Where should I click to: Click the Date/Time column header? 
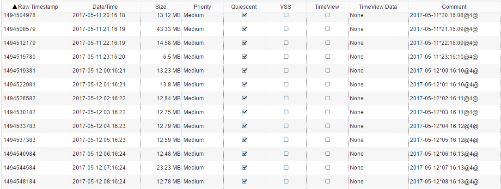105,7
